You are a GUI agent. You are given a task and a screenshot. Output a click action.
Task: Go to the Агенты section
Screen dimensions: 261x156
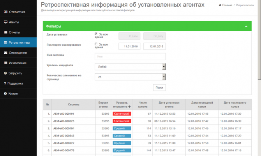point(18,22)
